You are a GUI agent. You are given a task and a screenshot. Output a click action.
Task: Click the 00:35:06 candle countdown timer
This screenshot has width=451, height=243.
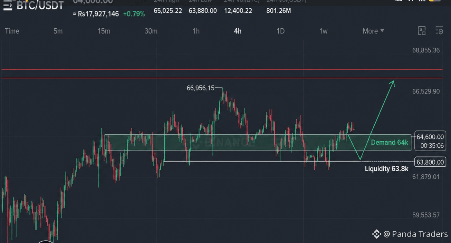[x=432, y=146]
